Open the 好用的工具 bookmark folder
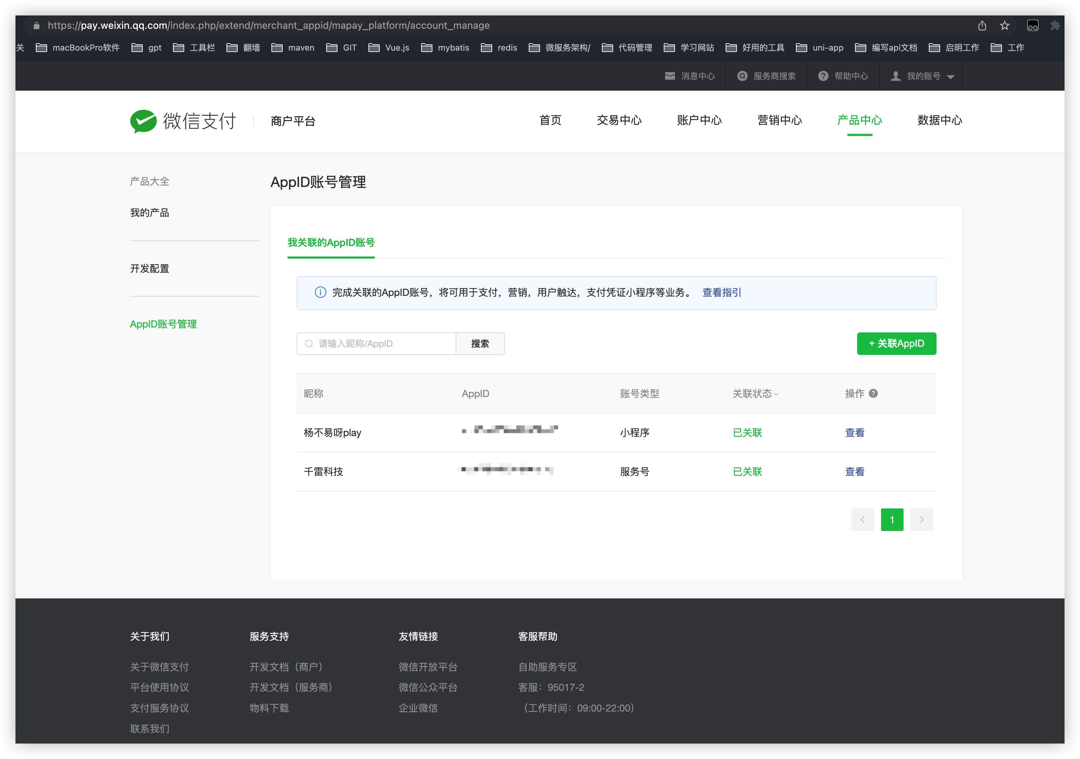Viewport: 1080px width, 759px height. pyautogui.click(x=755, y=47)
